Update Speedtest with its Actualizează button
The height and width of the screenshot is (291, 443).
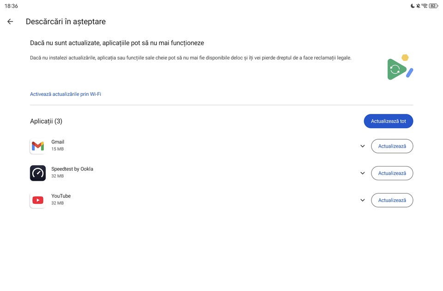tap(392, 173)
